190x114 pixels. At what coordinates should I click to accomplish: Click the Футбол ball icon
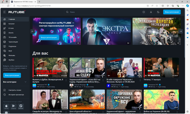5,60
